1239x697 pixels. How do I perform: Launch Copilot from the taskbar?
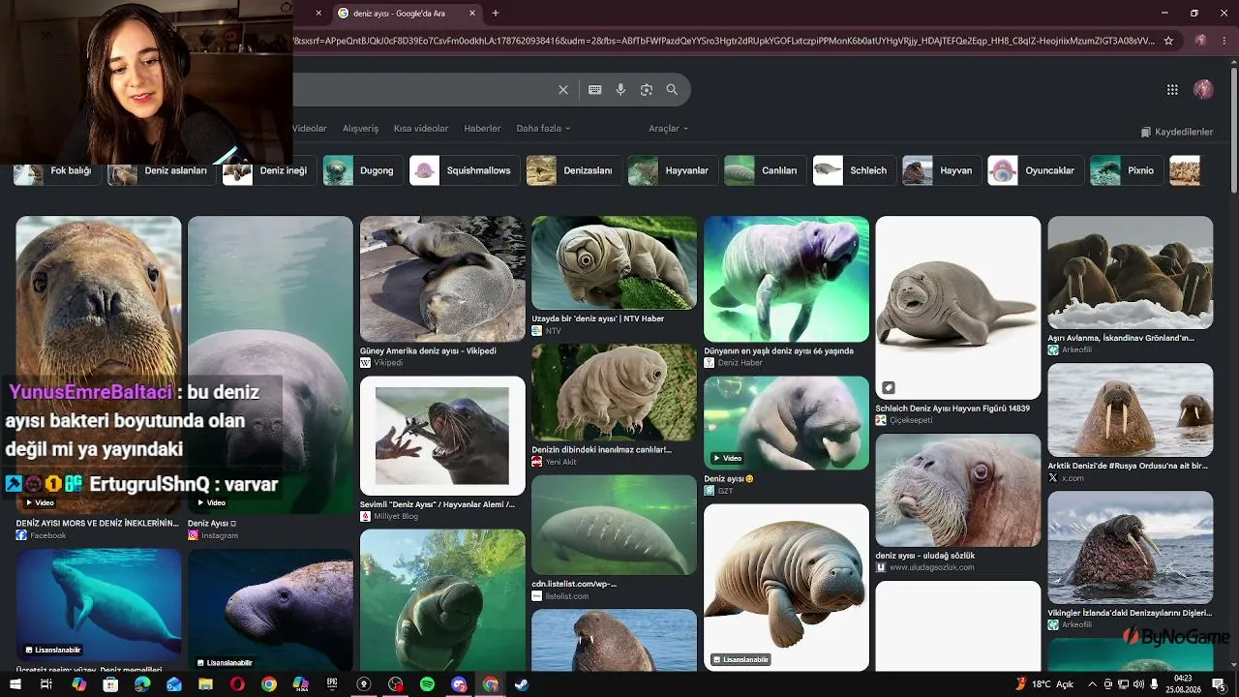(79, 684)
